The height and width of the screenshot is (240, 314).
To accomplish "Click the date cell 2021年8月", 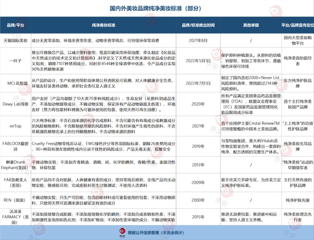I will tap(198, 41).
